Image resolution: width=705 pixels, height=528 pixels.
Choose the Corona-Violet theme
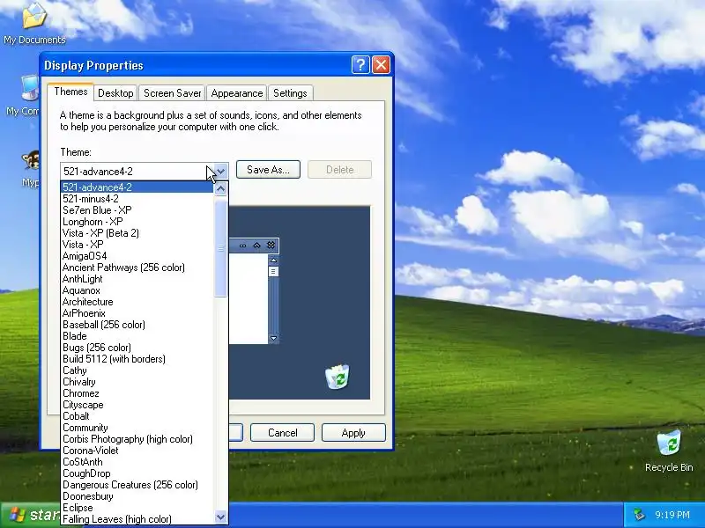[x=137, y=451]
